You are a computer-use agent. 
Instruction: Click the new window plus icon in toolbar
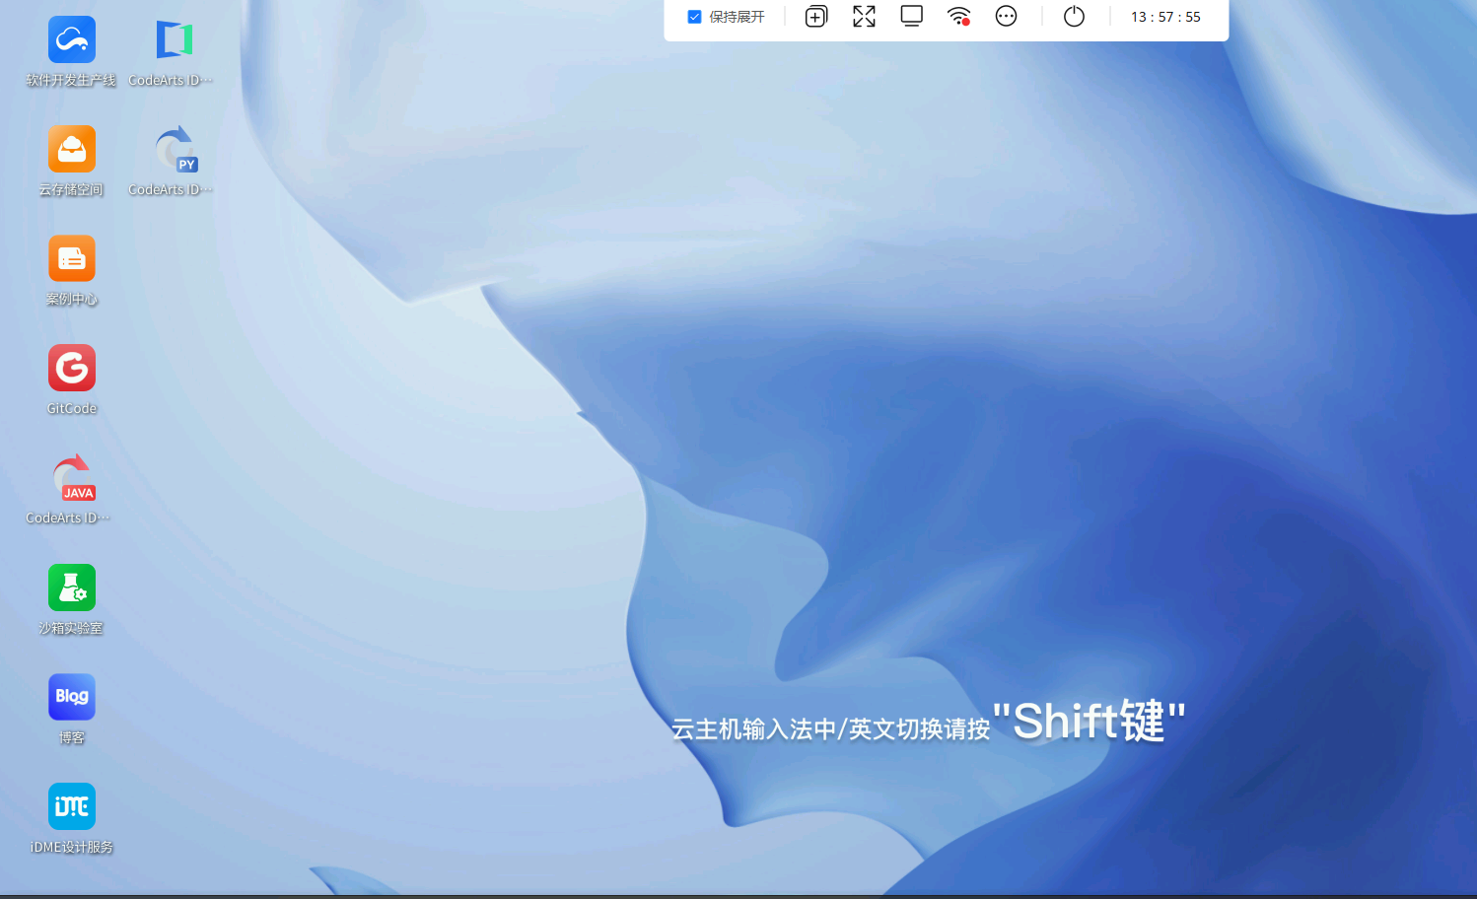tap(815, 16)
